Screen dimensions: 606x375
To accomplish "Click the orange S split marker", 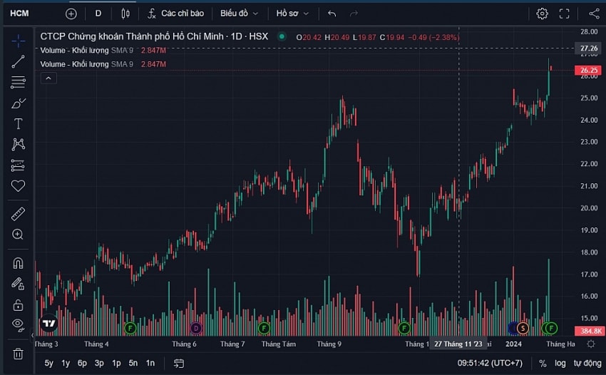I will [523, 328].
